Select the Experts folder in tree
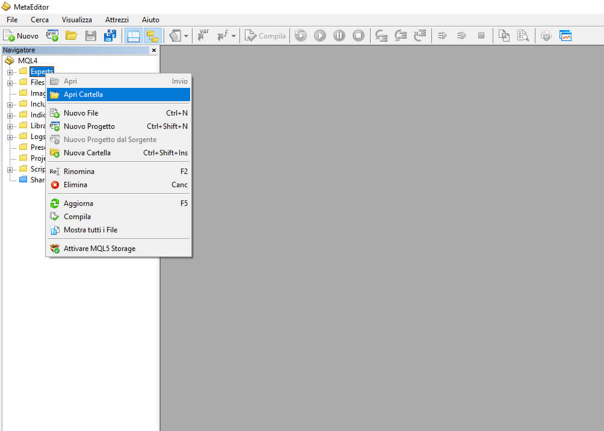The height and width of the screenshot is (431, 604). (x=42, y=72)
